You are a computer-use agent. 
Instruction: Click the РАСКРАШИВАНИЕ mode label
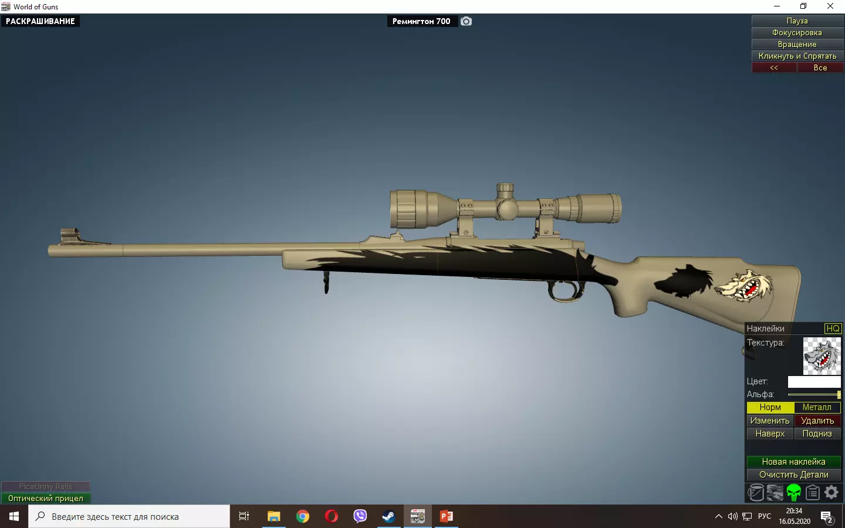(x=40, y=21)
